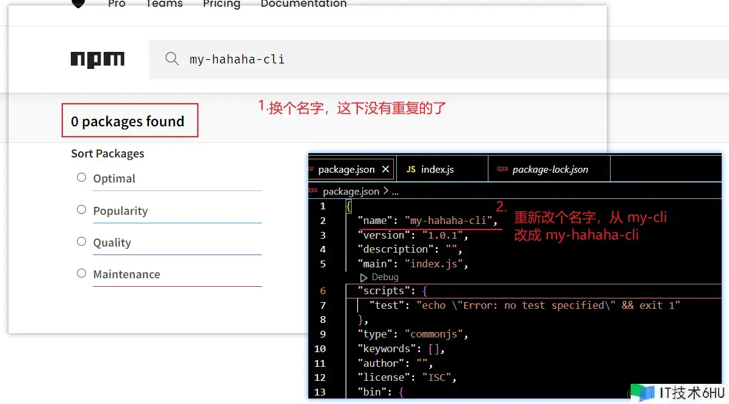This screenshot has height=404, width=729.
Task: Click the "1.0.1" version value
Action: pyautogui.click(x=443, y=235)
